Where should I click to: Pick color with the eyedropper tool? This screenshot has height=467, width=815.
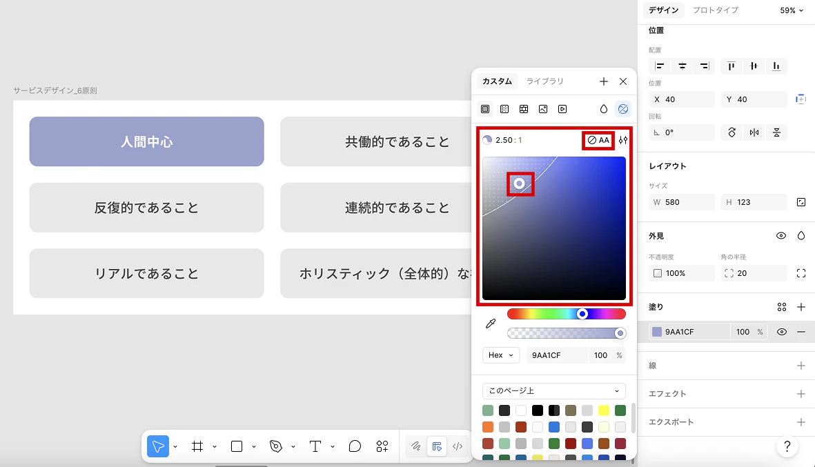[490, 324]
